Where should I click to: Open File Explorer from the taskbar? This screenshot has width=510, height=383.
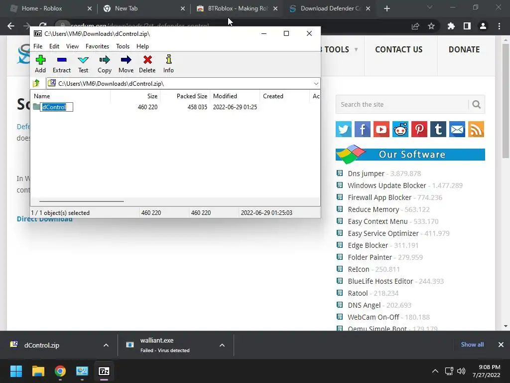coord(38,371)
